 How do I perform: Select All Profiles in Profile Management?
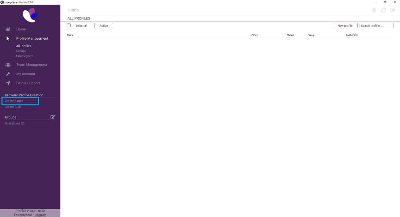[23, 46]
